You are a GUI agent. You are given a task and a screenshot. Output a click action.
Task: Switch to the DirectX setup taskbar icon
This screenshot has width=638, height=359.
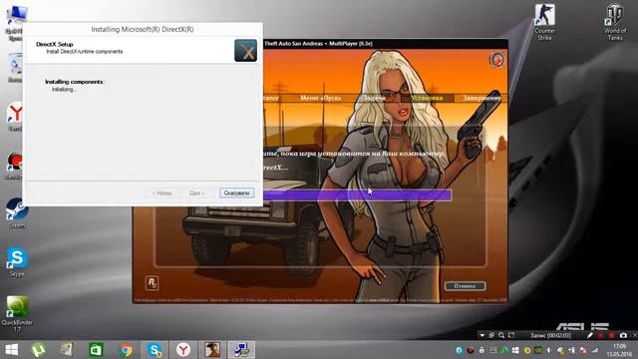coord(241,350)
